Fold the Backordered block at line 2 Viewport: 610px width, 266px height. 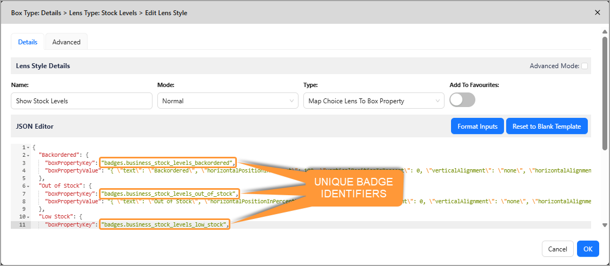(x=28, y=155)
